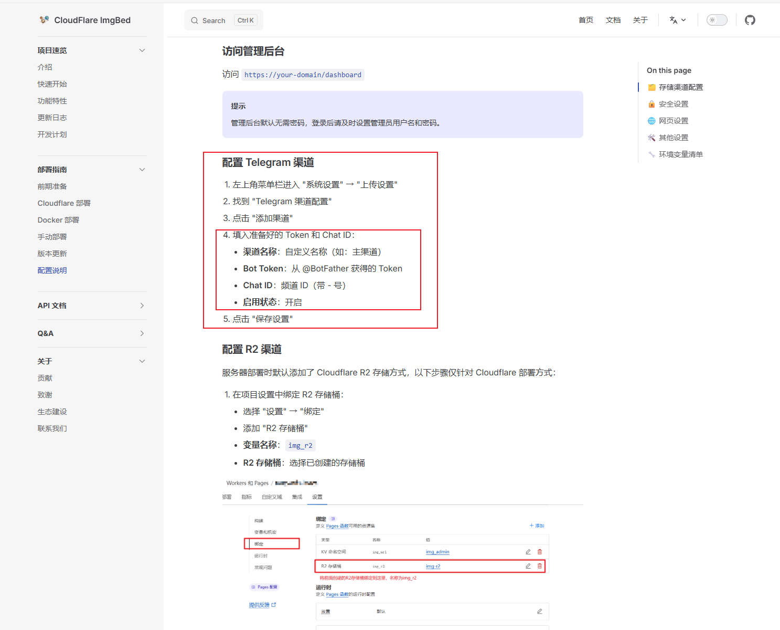780x630 pixels.
Task: Click the Search input box
Action: pyautogui.click(x=223, y=20)
